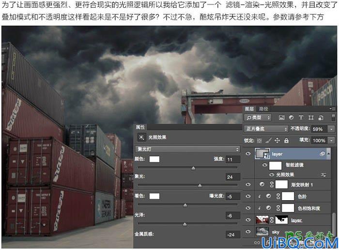Click the fill field showing 100%
Viewport: 339px width, 250px height.
[x=319, y=141]
